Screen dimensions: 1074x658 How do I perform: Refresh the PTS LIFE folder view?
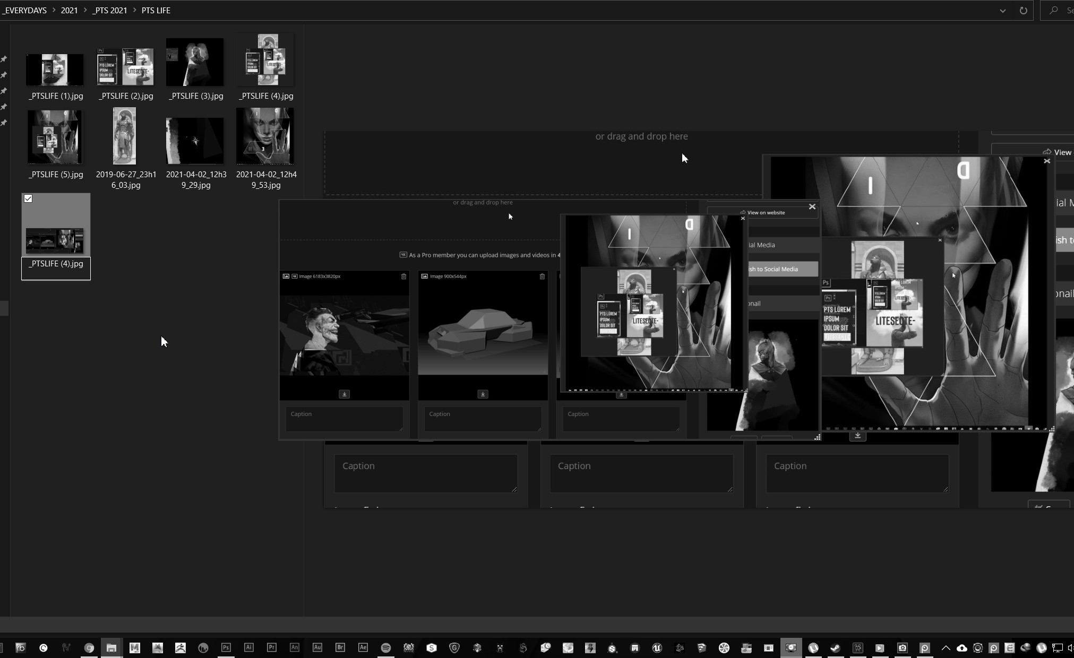point(1023,10)
